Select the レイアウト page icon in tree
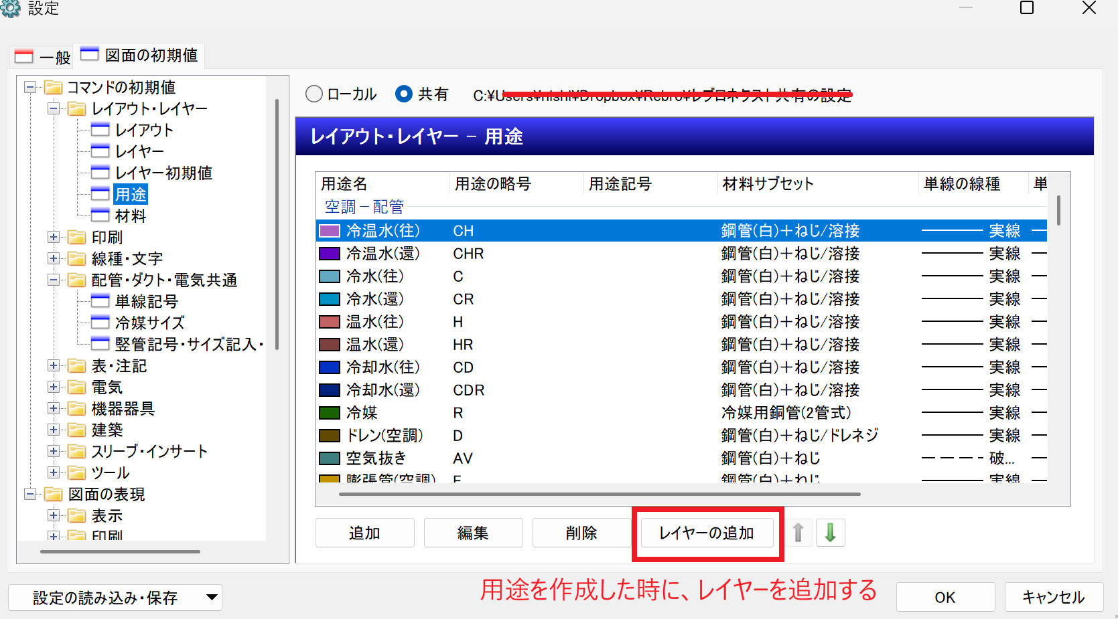1118x619 pixels. (100, 130)
